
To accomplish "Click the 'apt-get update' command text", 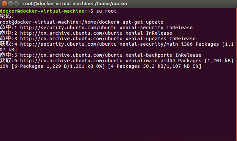I will 143,22.
